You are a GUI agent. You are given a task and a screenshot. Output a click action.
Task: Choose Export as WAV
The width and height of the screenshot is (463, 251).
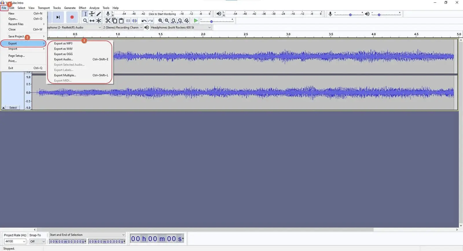(x=80, y=49)
